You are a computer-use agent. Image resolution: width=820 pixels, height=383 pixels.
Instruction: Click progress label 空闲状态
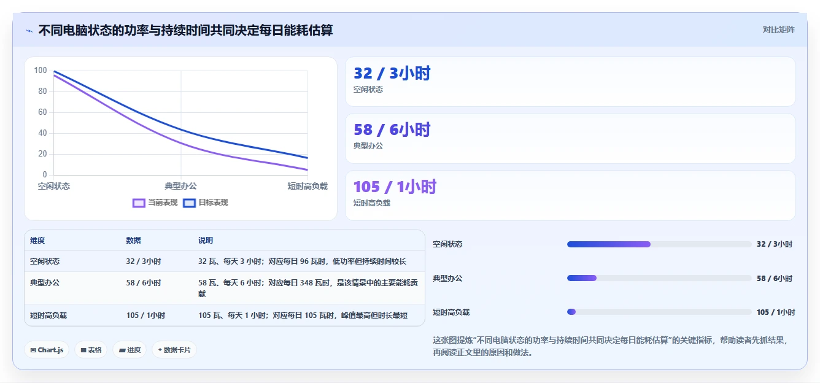(448, 244)
